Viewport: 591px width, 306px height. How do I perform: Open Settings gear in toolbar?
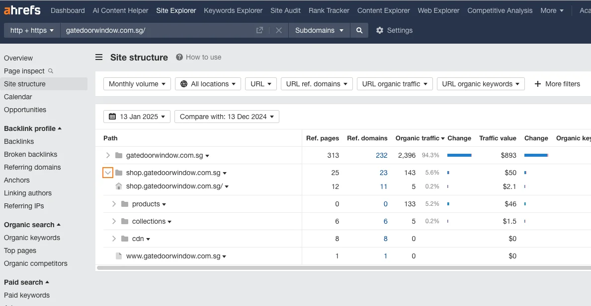click(380, 30)
